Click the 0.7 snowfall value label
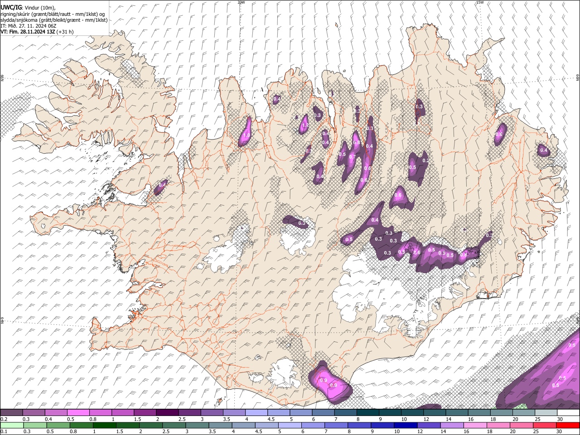580x435 pixels. (x=352, y=156)
